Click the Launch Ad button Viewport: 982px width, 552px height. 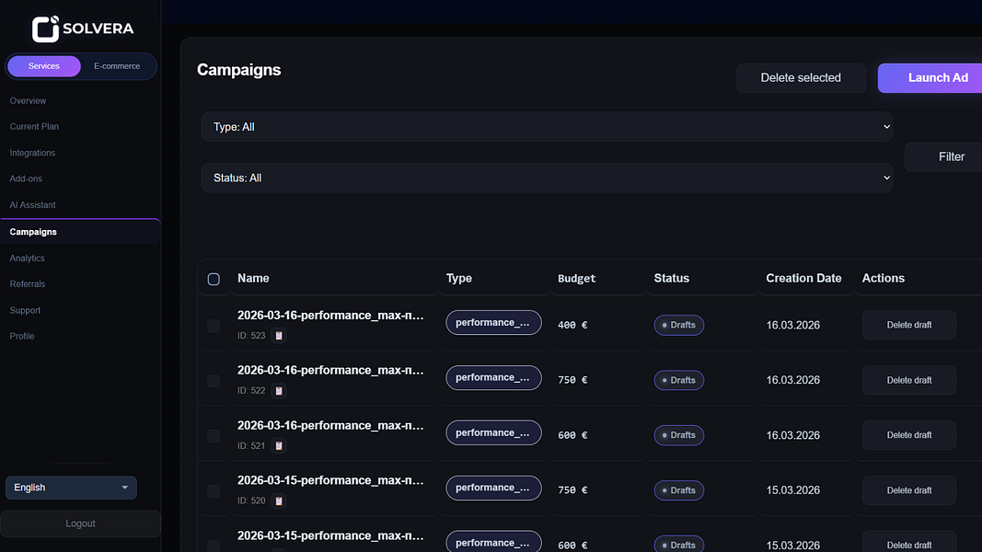(x=931, y=77)
